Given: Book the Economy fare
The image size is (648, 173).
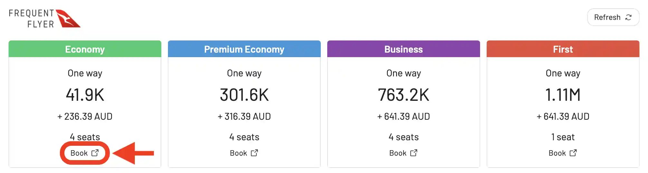Looking at the screenshot, I should (x=85, y=153).
